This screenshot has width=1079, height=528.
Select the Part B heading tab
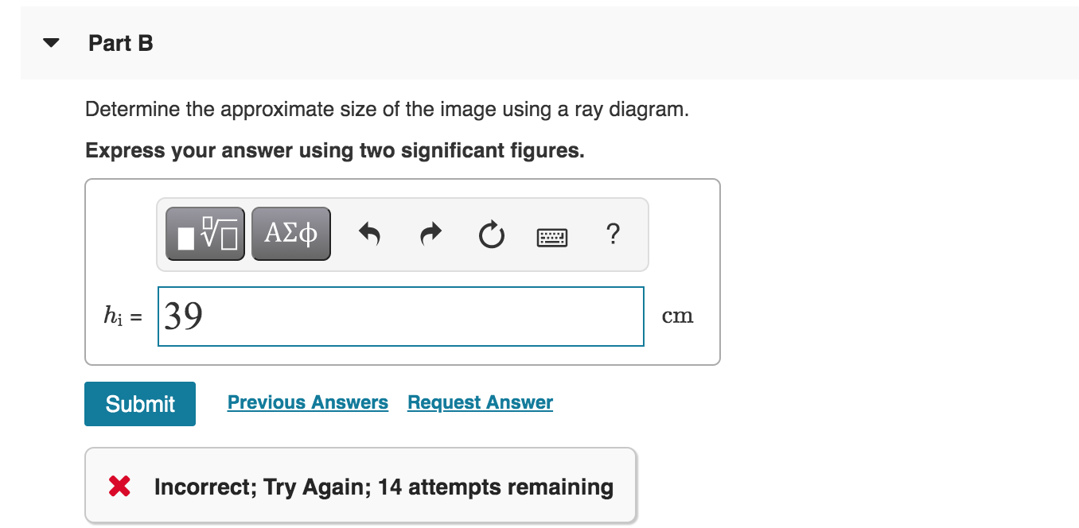tap(121, 44)
